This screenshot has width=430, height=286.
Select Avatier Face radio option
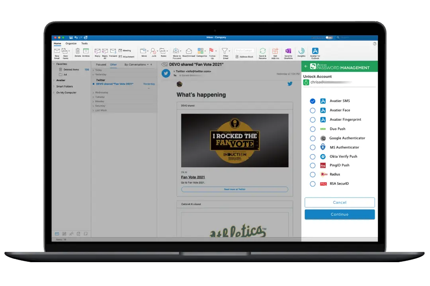coord(313,110)
